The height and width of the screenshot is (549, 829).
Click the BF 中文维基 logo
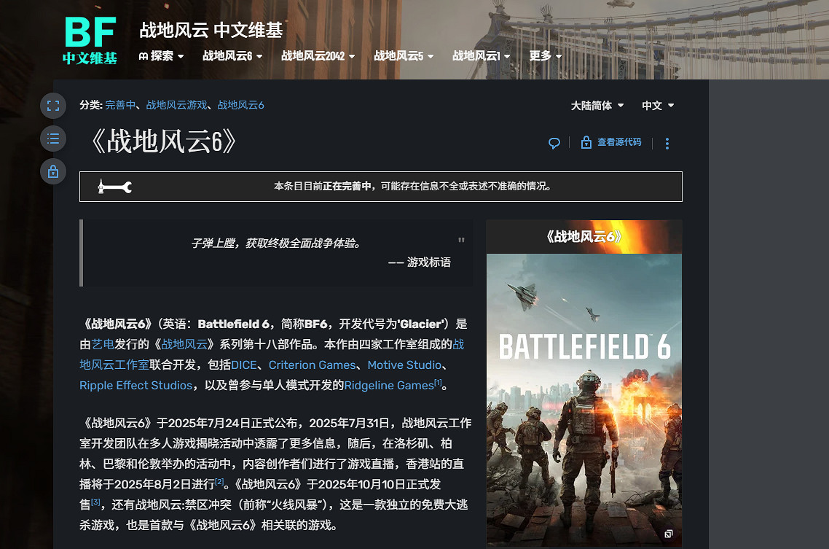coord(89,40)
